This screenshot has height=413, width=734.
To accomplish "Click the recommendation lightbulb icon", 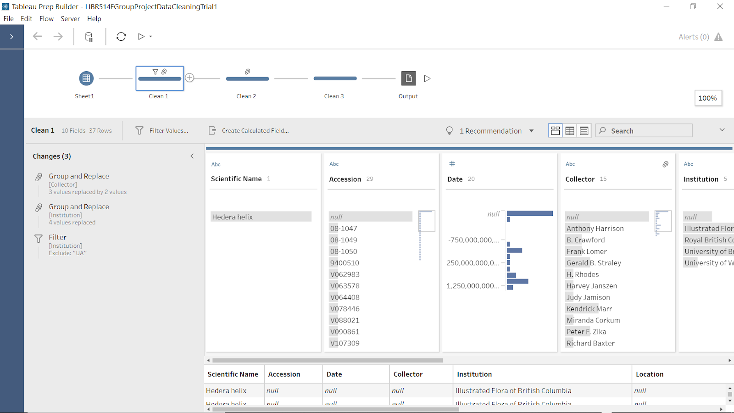I will (450, 131).
